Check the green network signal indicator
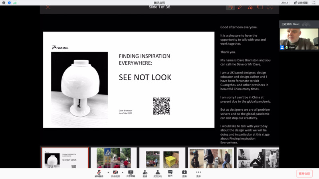 coord(15,2)
